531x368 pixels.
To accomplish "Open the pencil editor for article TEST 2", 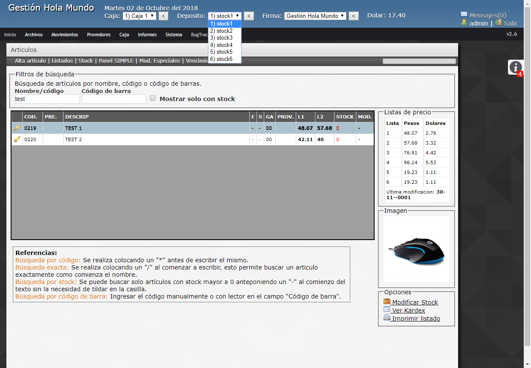I will pyautogui.click(x=17, y=139).
